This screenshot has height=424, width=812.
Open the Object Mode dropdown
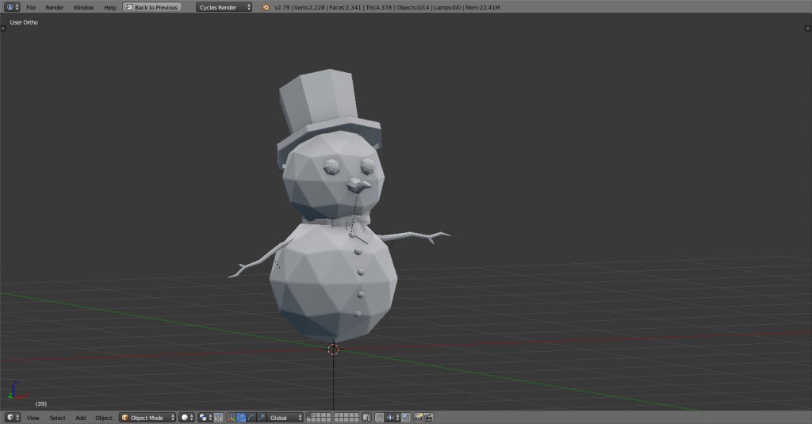(x=147, y=418)
